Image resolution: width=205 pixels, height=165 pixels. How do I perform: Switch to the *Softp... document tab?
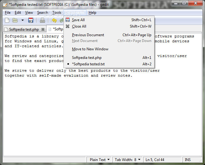pyautogui.click(x=56, y=29)
